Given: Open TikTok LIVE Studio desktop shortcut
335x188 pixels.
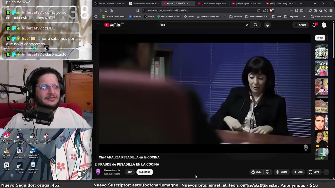Looking at the screenshot, I should click(x=7, y=139).
